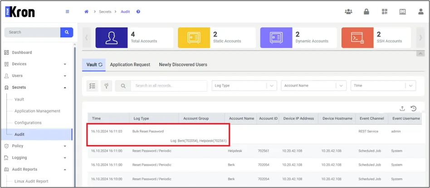Open Linux Audit Report in sidebar
This screenshot has width=430, height=188.
point(31,181)
